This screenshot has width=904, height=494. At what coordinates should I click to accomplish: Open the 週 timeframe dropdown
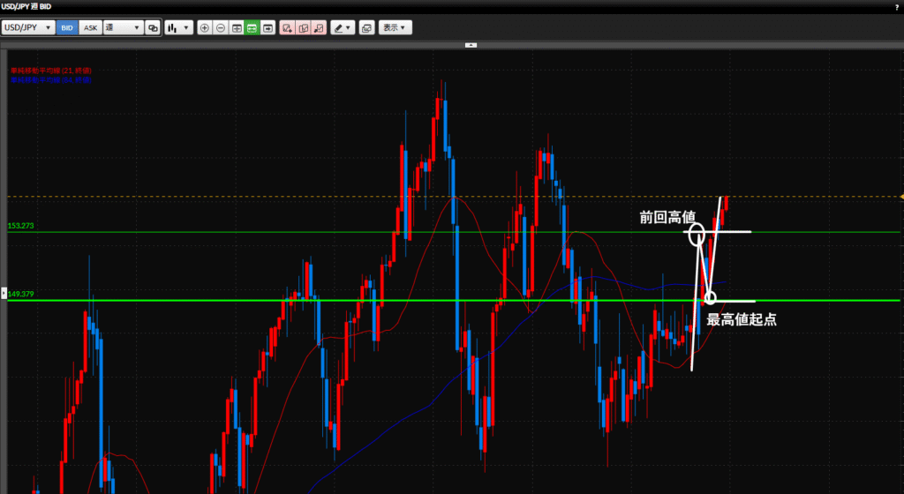123,27
